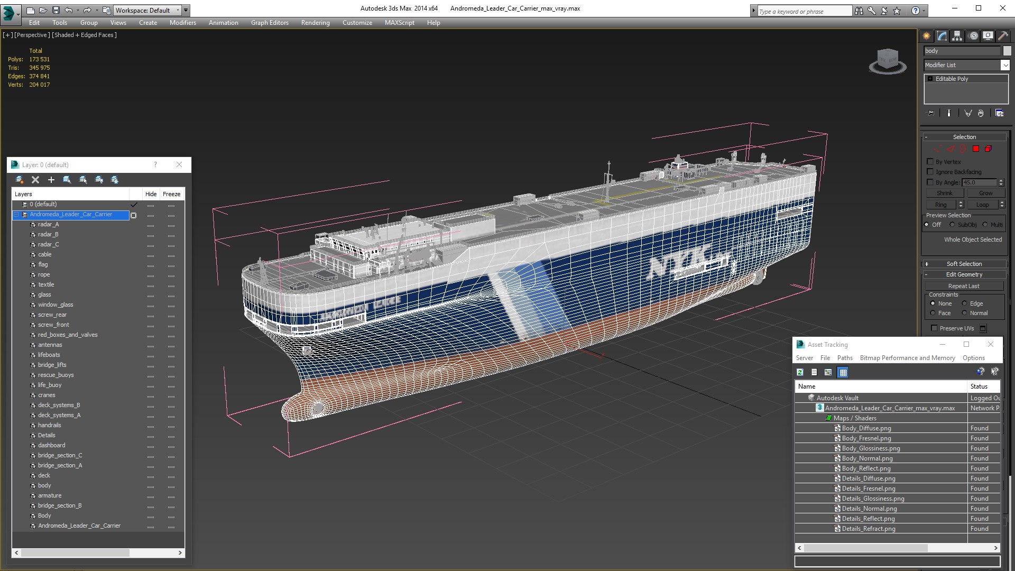The height and width of the screenshot is (571, 1015).
Task: Select Multi preview selection radio
Action: pos(985,225)
